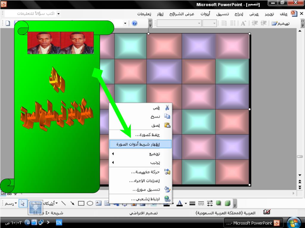This screenshot has width=305, height=228.
Task: Open تنسيق صورة dialog
Action: [x=140, y=189]
